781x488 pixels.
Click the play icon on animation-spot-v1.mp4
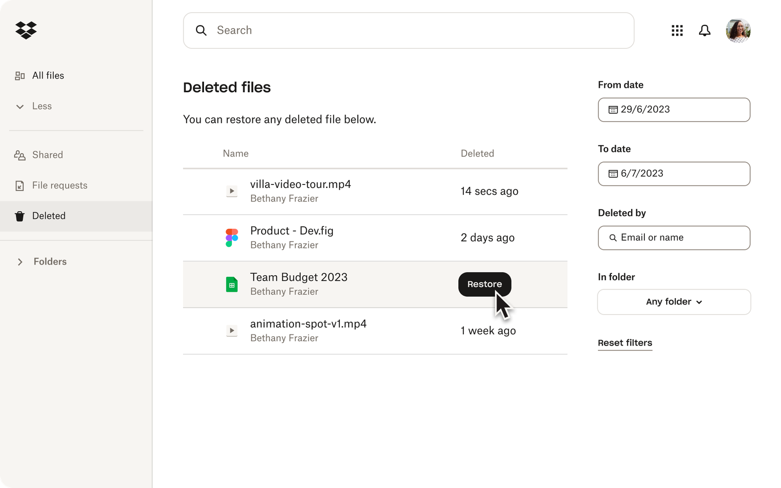coord(231,330)
